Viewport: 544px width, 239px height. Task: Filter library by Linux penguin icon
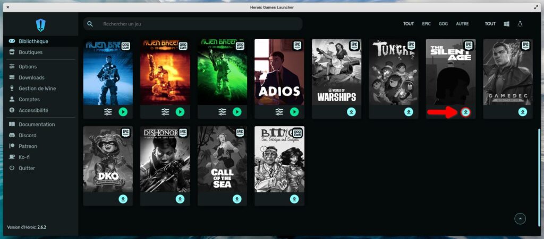point(520,24)
